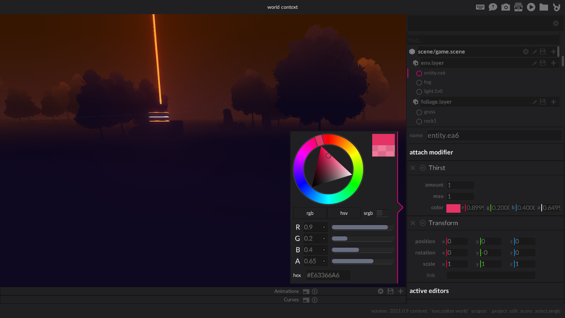This screenshot has height=318, width=565.
Task: Click the G channel slider
Action: 363,238
